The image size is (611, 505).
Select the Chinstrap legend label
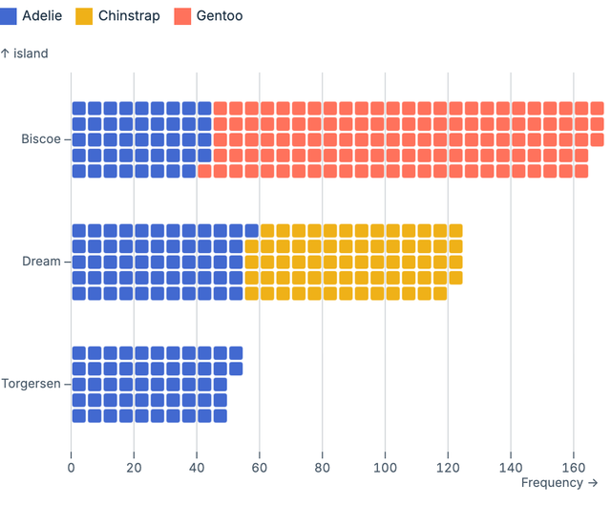pos(129,16)
